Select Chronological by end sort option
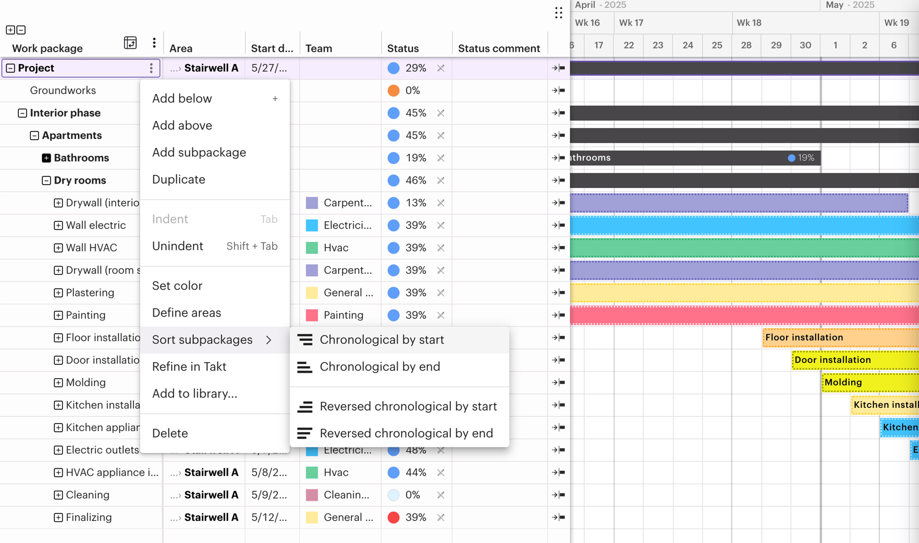This screenshot has width=919, height=543. (380, 367)
